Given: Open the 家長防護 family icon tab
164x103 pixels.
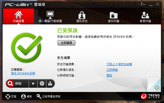Looking at the screenshot, I should [x=145, y=15].
